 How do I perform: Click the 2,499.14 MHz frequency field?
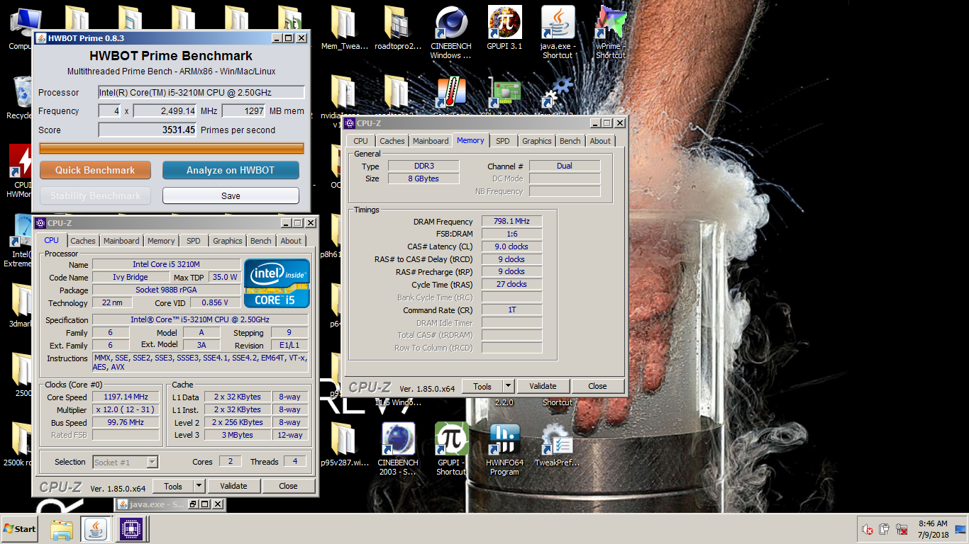tap(165, 110)
